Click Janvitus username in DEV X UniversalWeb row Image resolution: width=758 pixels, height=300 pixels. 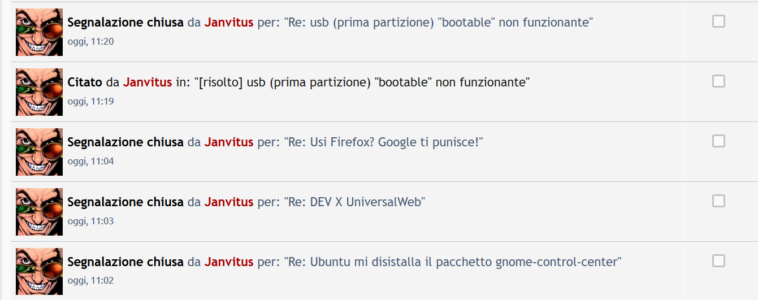pos(228,202)
